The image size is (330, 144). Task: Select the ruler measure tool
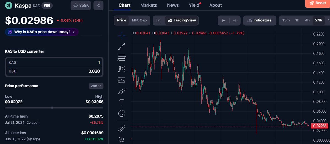click(x=122, y=128)
